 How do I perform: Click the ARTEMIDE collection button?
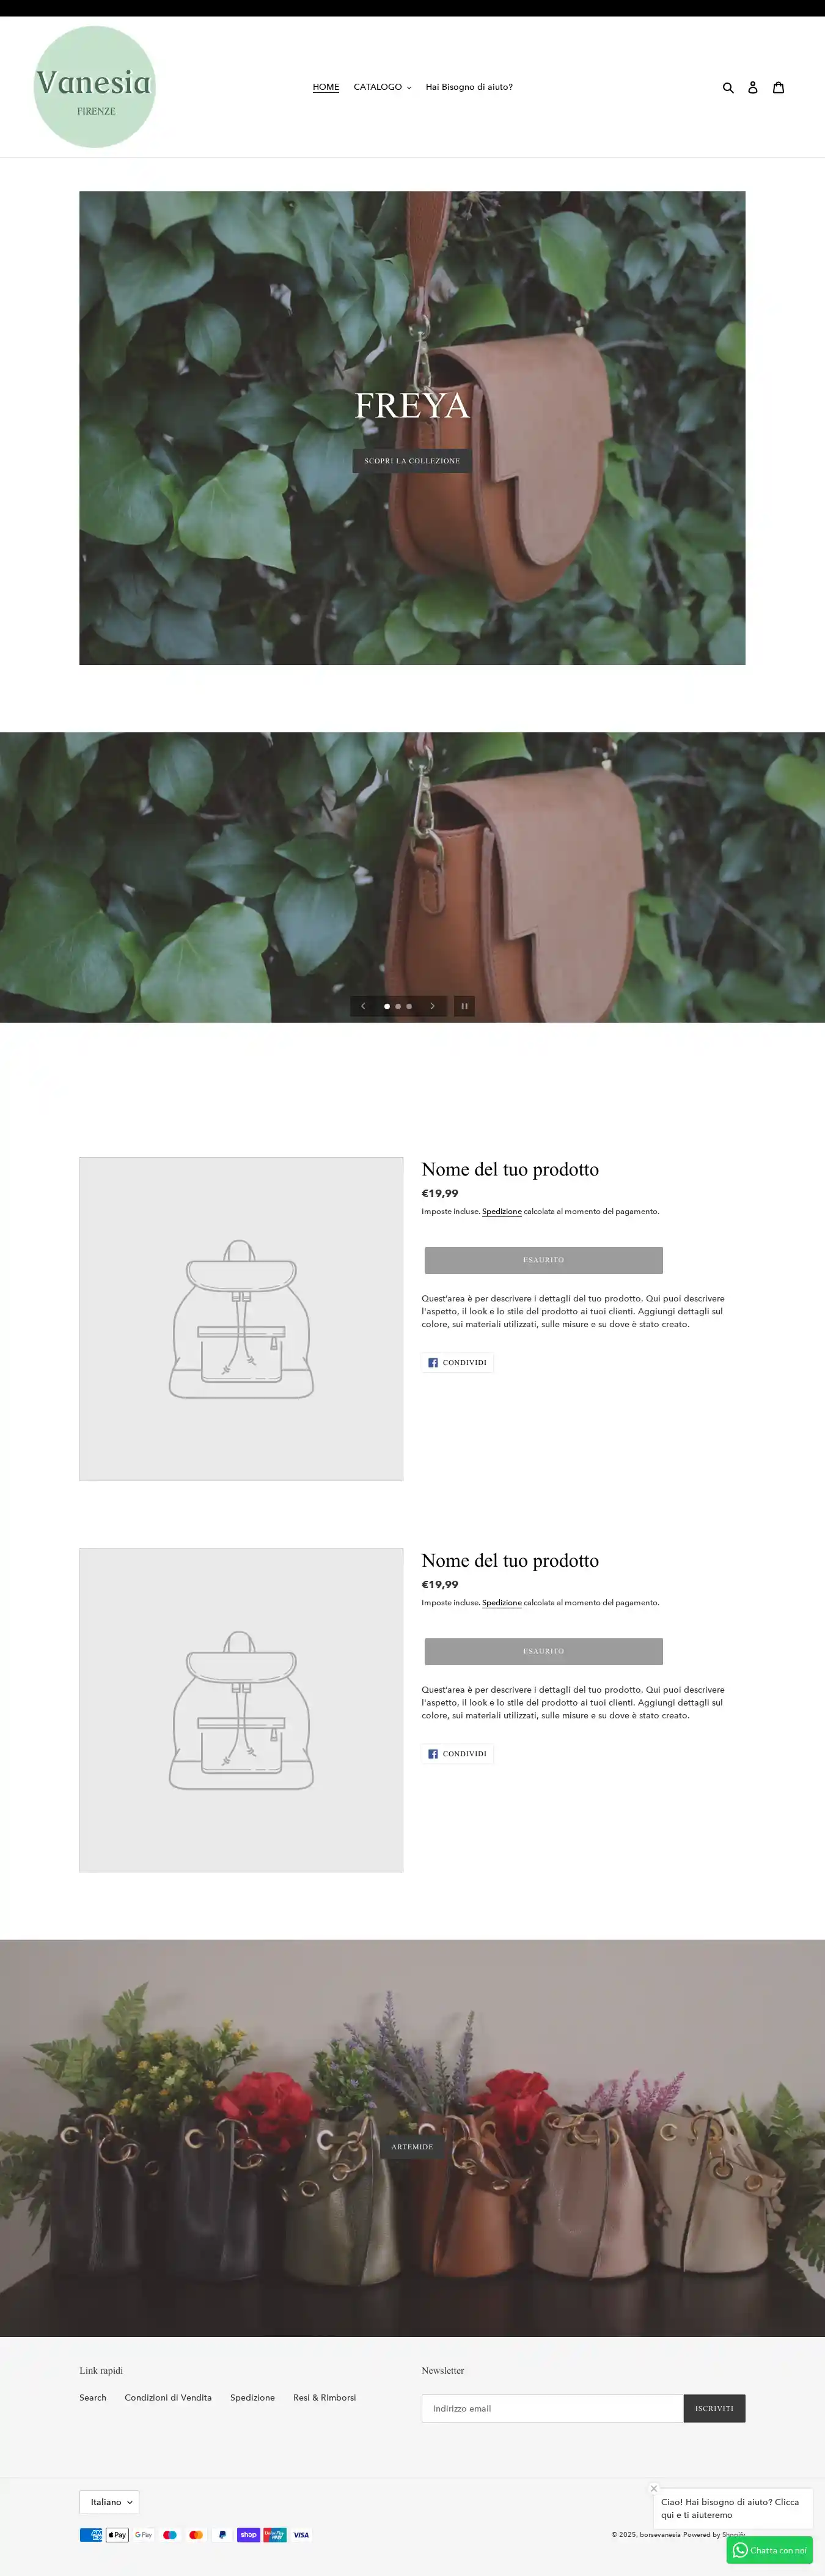(x=412, y=2147)
